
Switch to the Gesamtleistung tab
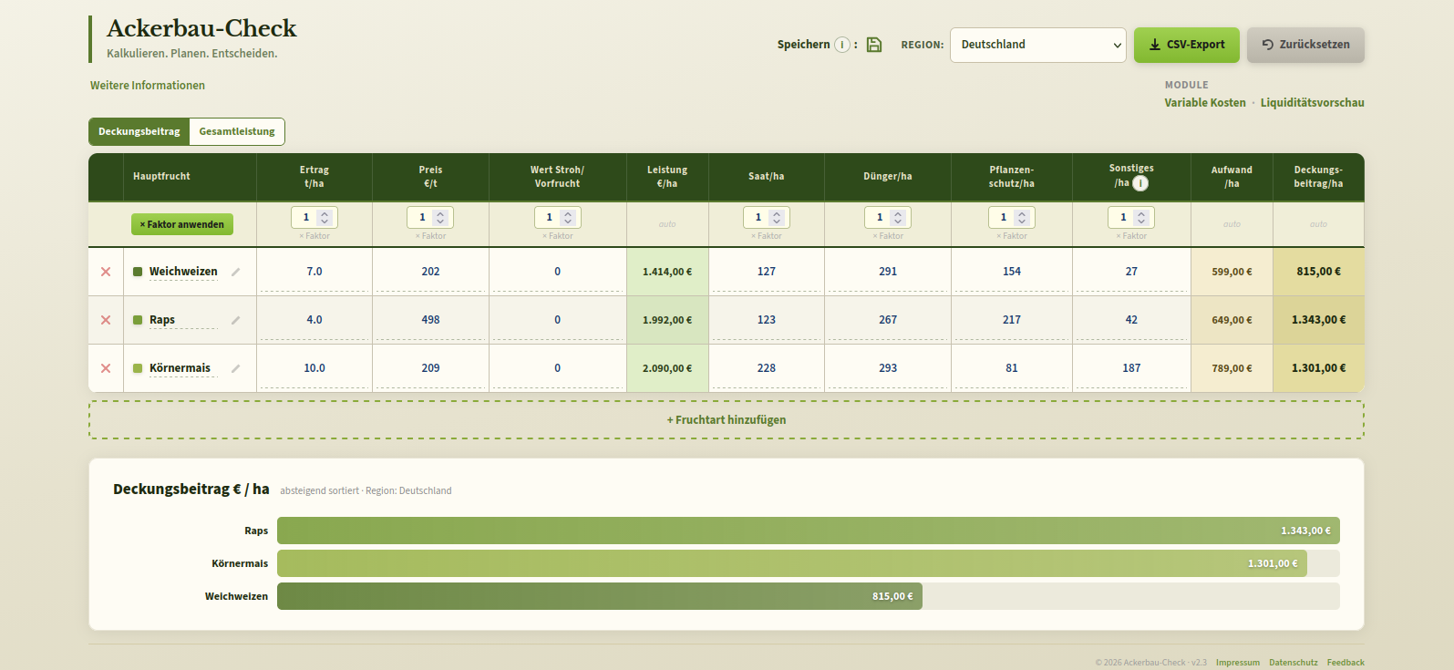point(237,131)
